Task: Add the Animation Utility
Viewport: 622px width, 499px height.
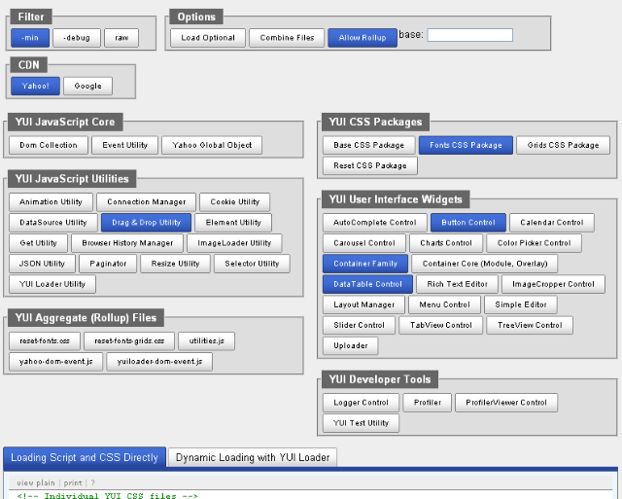Action: coord(51,202)
